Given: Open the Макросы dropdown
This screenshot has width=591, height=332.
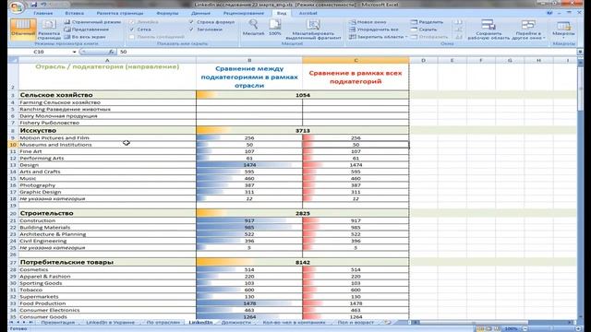Looking at the screenshot, I should tap(563, 30).
